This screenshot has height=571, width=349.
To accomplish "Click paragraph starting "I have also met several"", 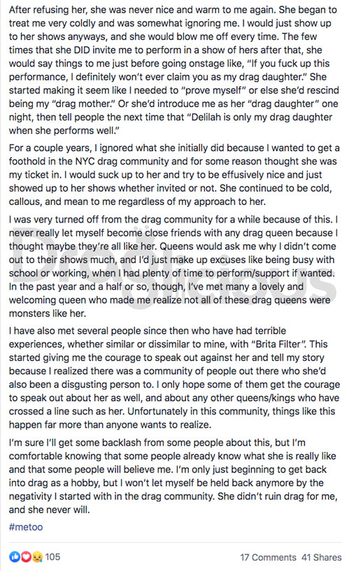I will 174,378.
